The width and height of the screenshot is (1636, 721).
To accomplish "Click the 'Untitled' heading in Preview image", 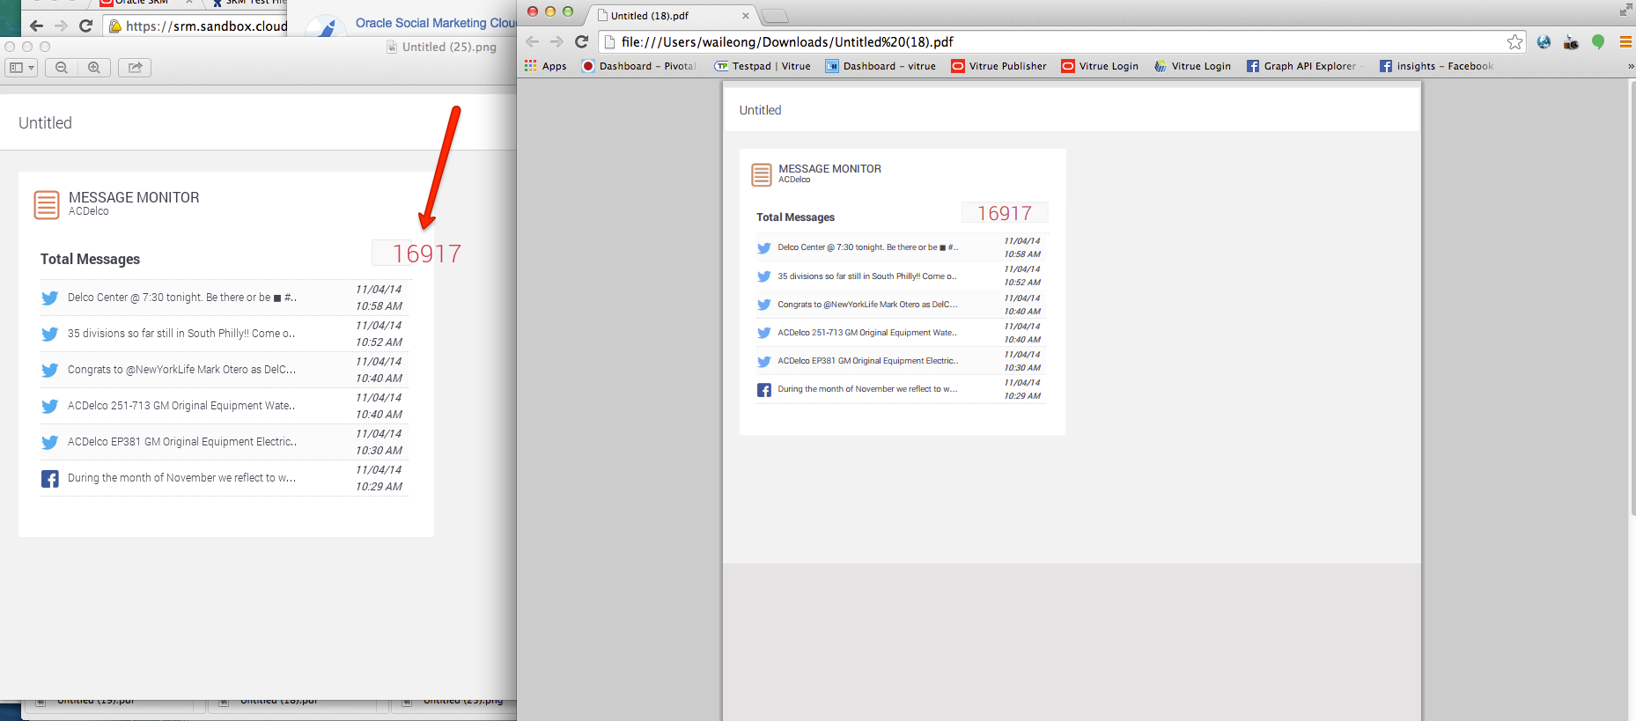I will (x=45, y=123).
